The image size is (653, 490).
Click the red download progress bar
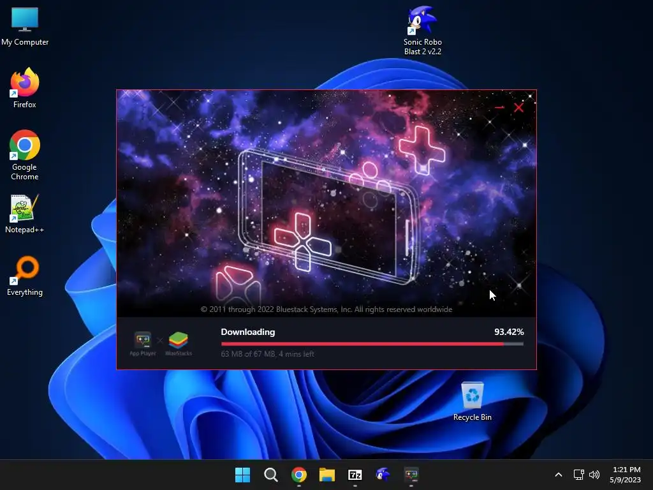pos(372,344)
